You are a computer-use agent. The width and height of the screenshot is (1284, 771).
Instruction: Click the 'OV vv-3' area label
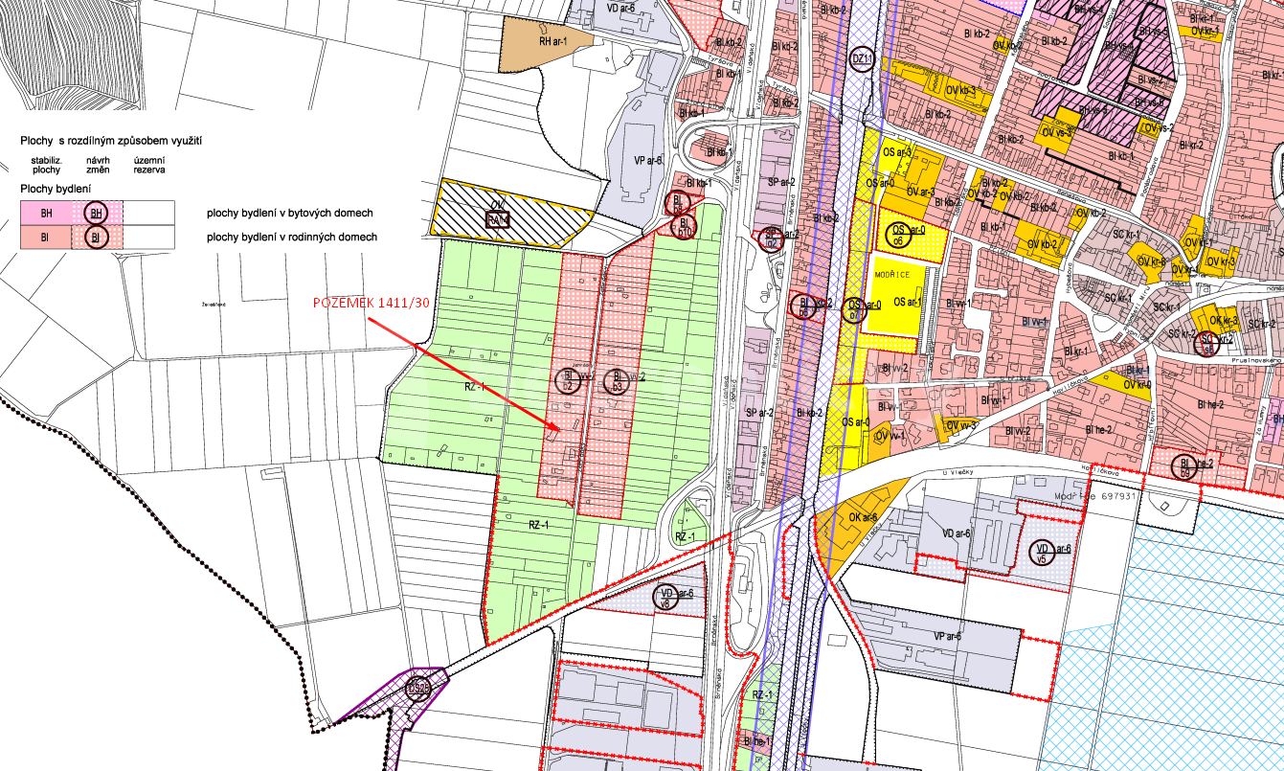pyautogui.click(x=961, y=425)
